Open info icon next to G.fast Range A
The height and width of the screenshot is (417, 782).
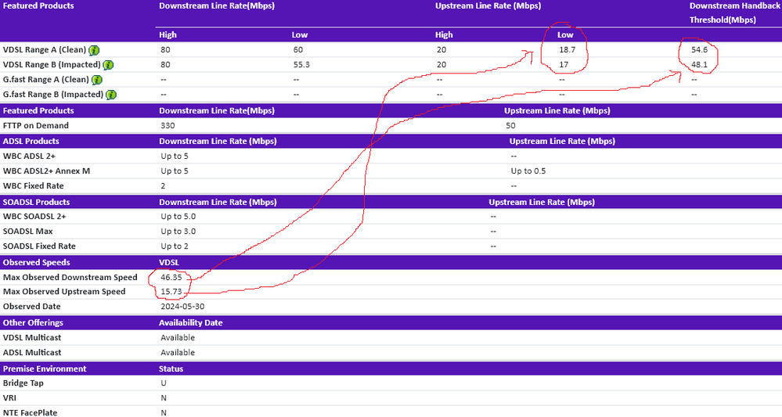[x=97, y=80]
